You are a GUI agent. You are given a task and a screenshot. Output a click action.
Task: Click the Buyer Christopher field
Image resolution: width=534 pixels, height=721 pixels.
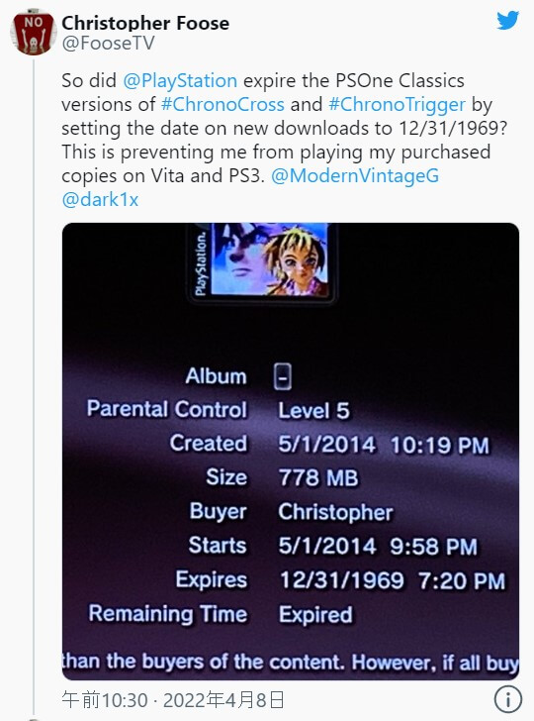click(x=291, y=512)
